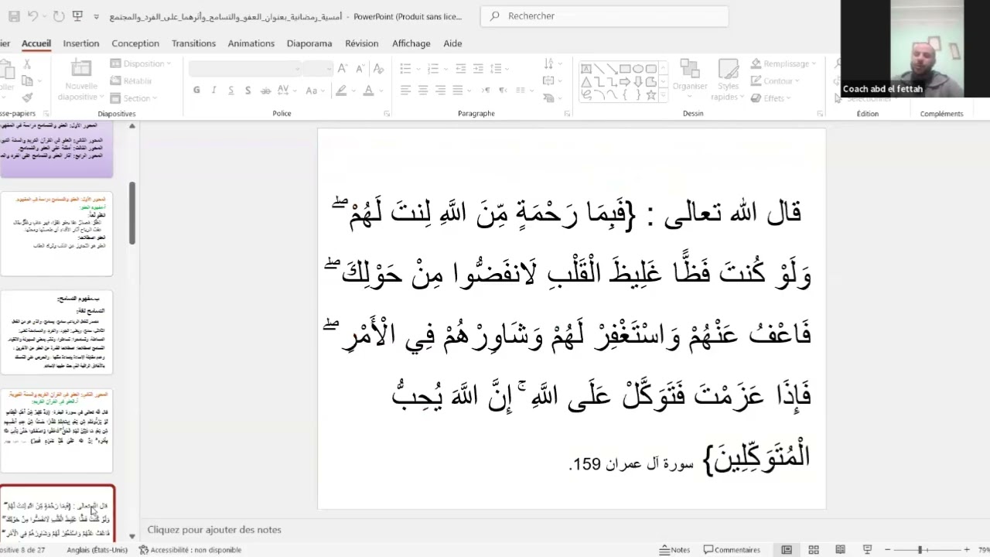Redo the last action
Image resolution: width=990 pixels, height=557 pixels.
[59, 15]
